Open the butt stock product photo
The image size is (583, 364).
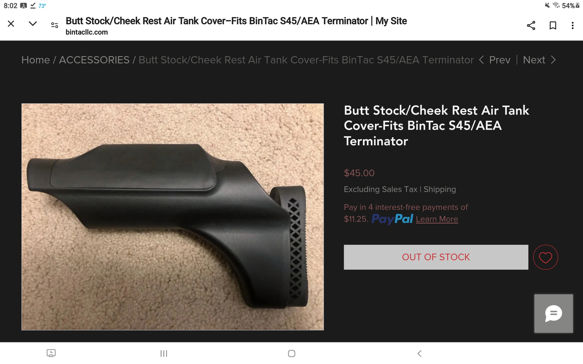click(172, 217)
